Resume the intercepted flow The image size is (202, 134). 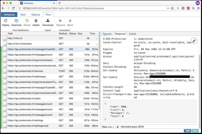61,23
